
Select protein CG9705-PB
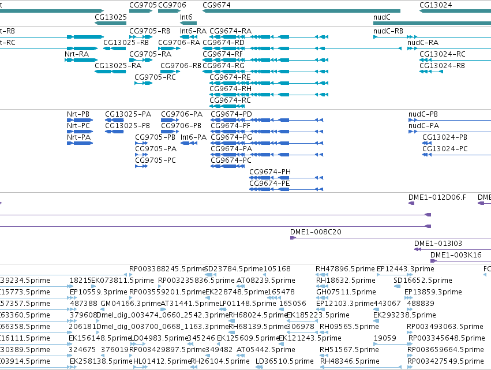[155, 137]
